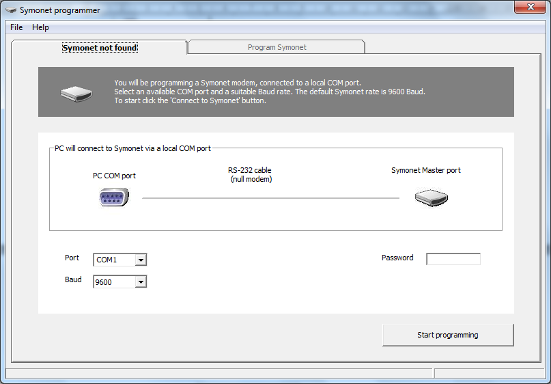Click the modem icon in the gray banner
The height and width of the screenshot is (384, 551).
tap(76, 94)
